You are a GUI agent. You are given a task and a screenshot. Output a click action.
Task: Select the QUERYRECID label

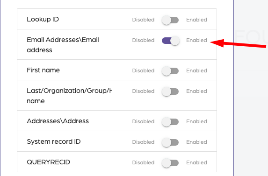tap(48, 162)
